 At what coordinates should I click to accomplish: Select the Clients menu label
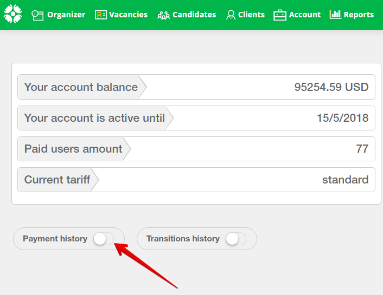click(x=251, y=15)
